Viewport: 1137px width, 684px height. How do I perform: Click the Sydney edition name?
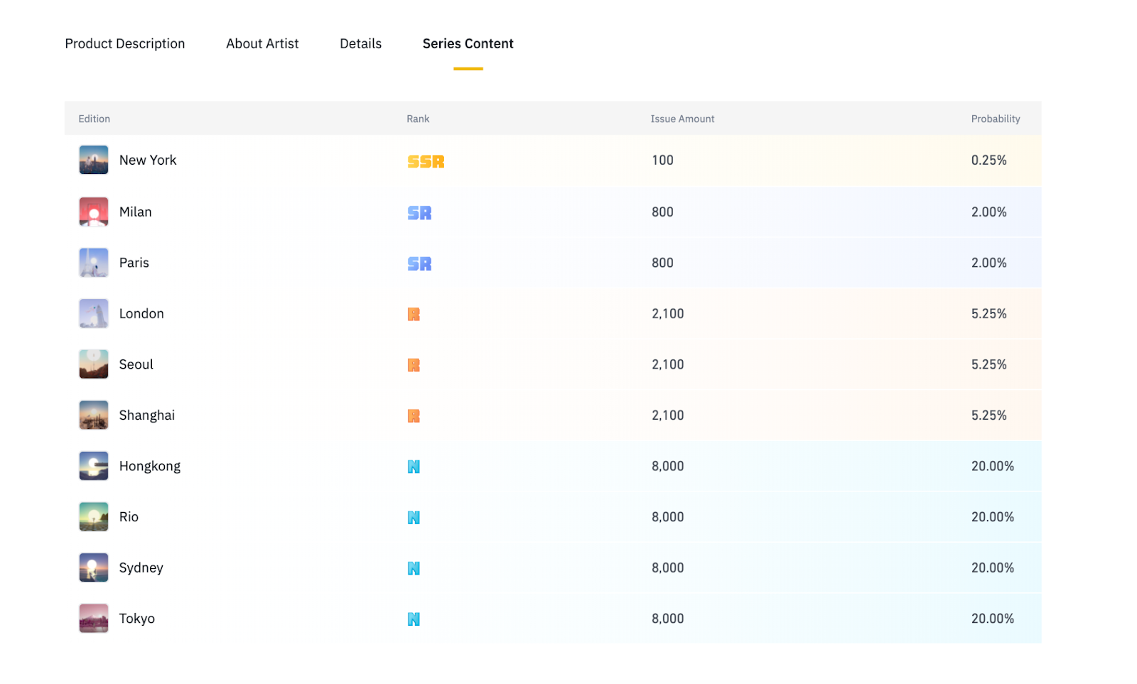click(x=141, y=568)
